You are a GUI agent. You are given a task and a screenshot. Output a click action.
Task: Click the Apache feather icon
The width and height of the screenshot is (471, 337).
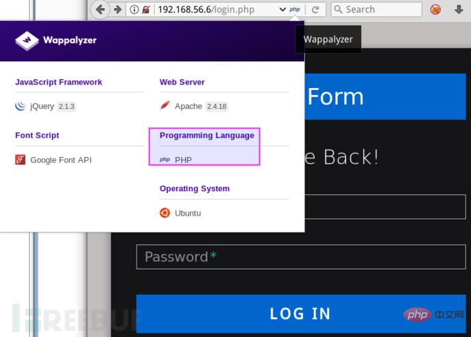pyautogui.click(x=165, y=106)
